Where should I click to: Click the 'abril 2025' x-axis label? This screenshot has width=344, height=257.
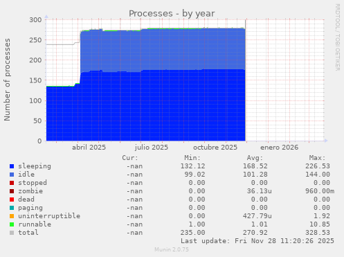89,148
